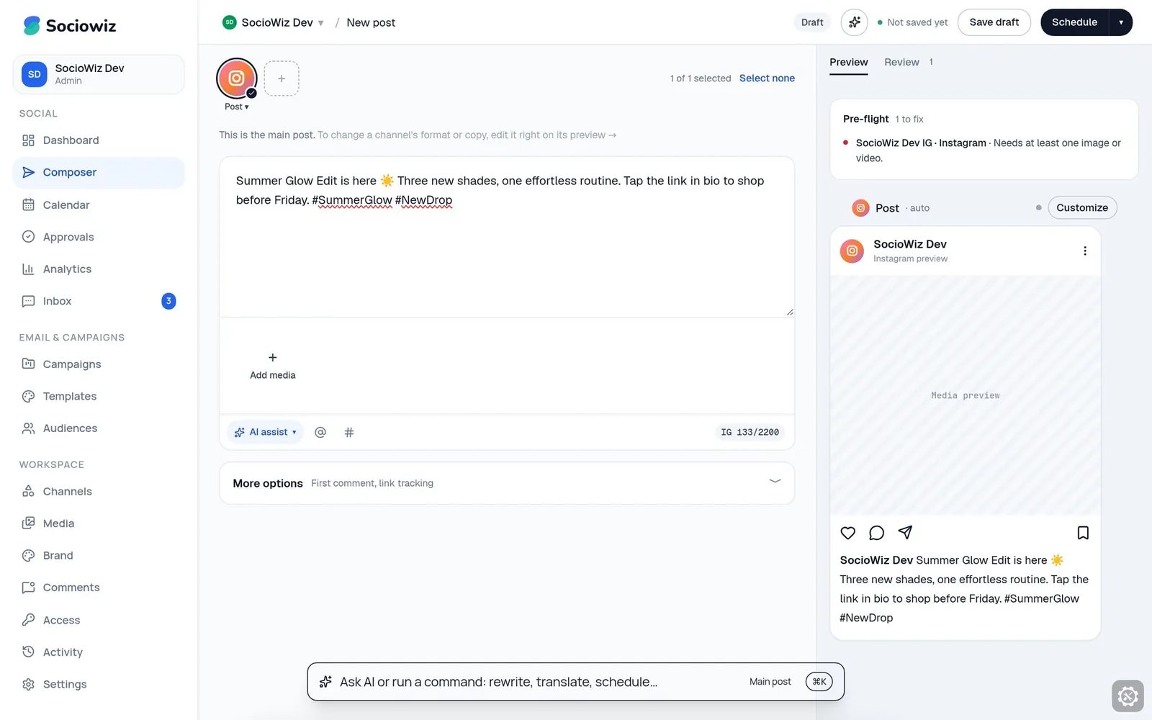Open the Inbox sidebar item
The width and height of the screenshot is (1152, 720).
click(99, 301)
